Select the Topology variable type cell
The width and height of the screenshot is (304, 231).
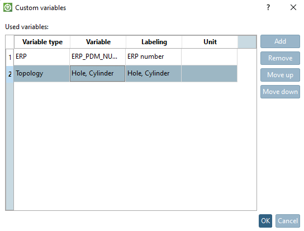(42, 74)
